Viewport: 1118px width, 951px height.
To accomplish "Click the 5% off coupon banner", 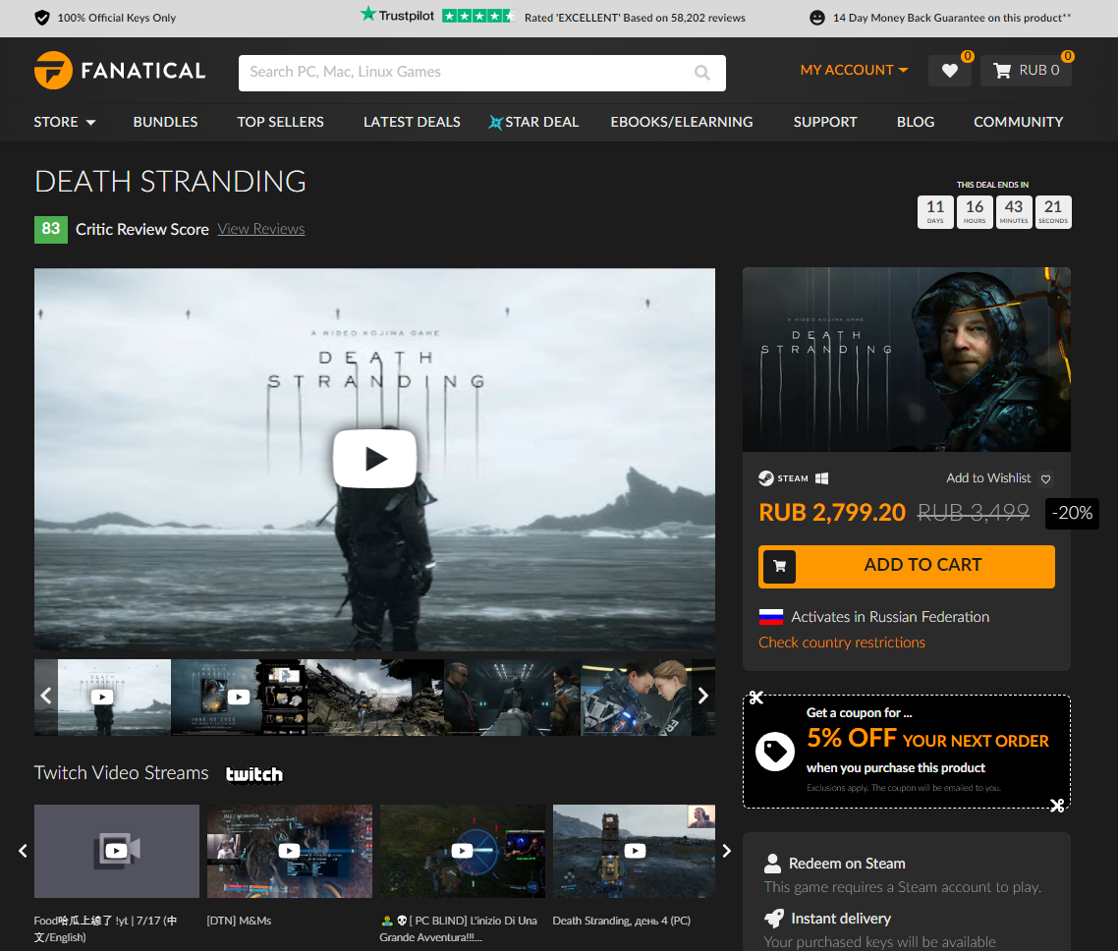I will click(x=906, y=752).
